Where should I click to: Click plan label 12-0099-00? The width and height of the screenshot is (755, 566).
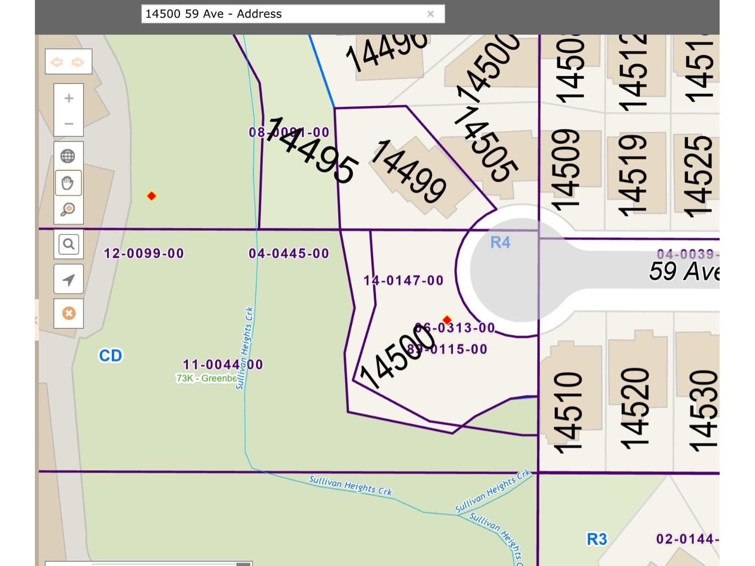click(144, 253)
